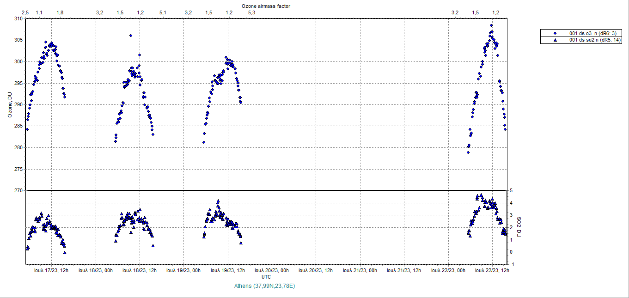
Task: Click the 'Ιουλ 20/23, 00h' x-axis tick label
Action: pos(272,271)
